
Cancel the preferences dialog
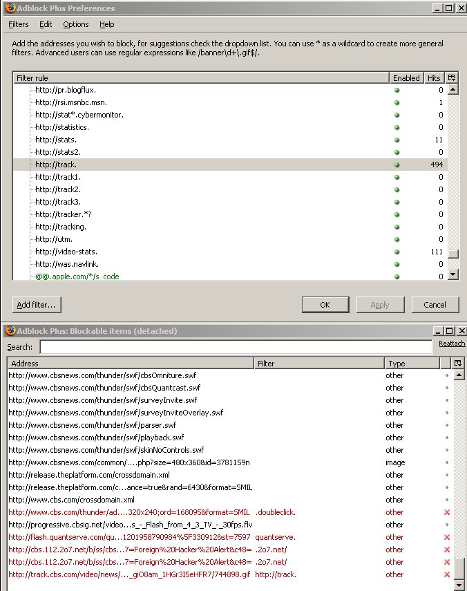click(x=435, y=305)
